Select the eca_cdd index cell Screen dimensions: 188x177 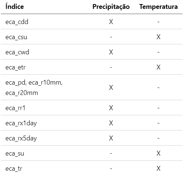tap(17, 22)
